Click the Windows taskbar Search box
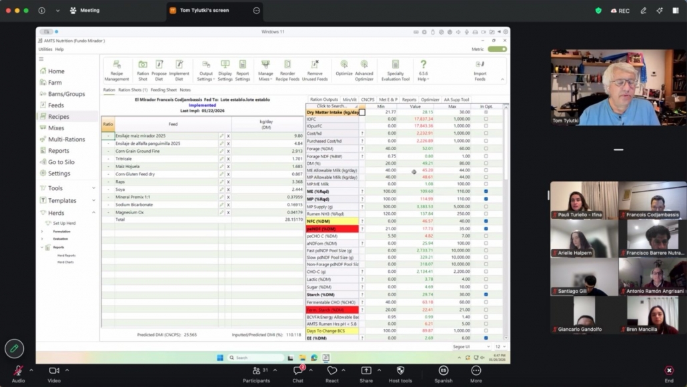This screenshot has width=687, height=387. pyautogui.click(x=255, y=358)
